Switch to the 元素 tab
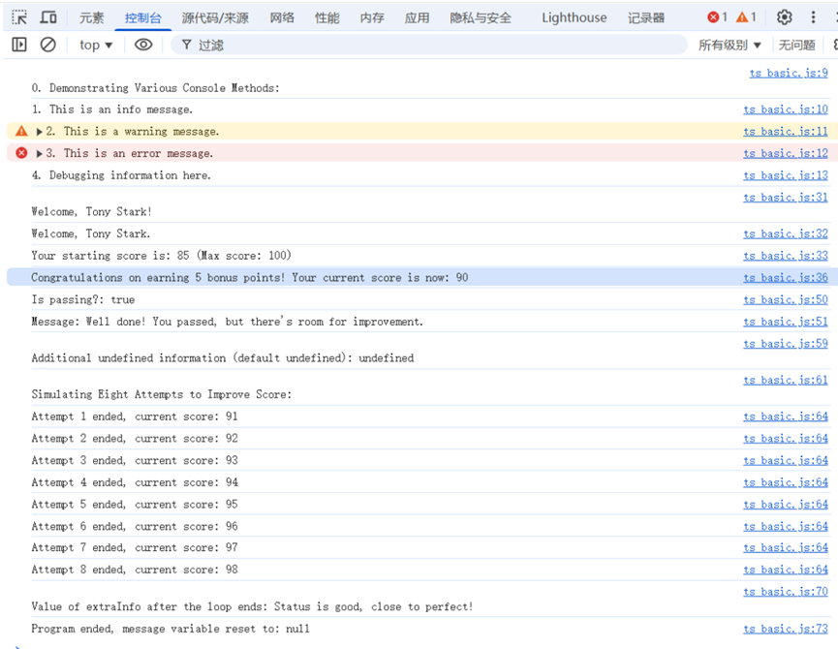The height and width of the screenshot is (649, 838). pyautogui.click(x=92, y=17)
